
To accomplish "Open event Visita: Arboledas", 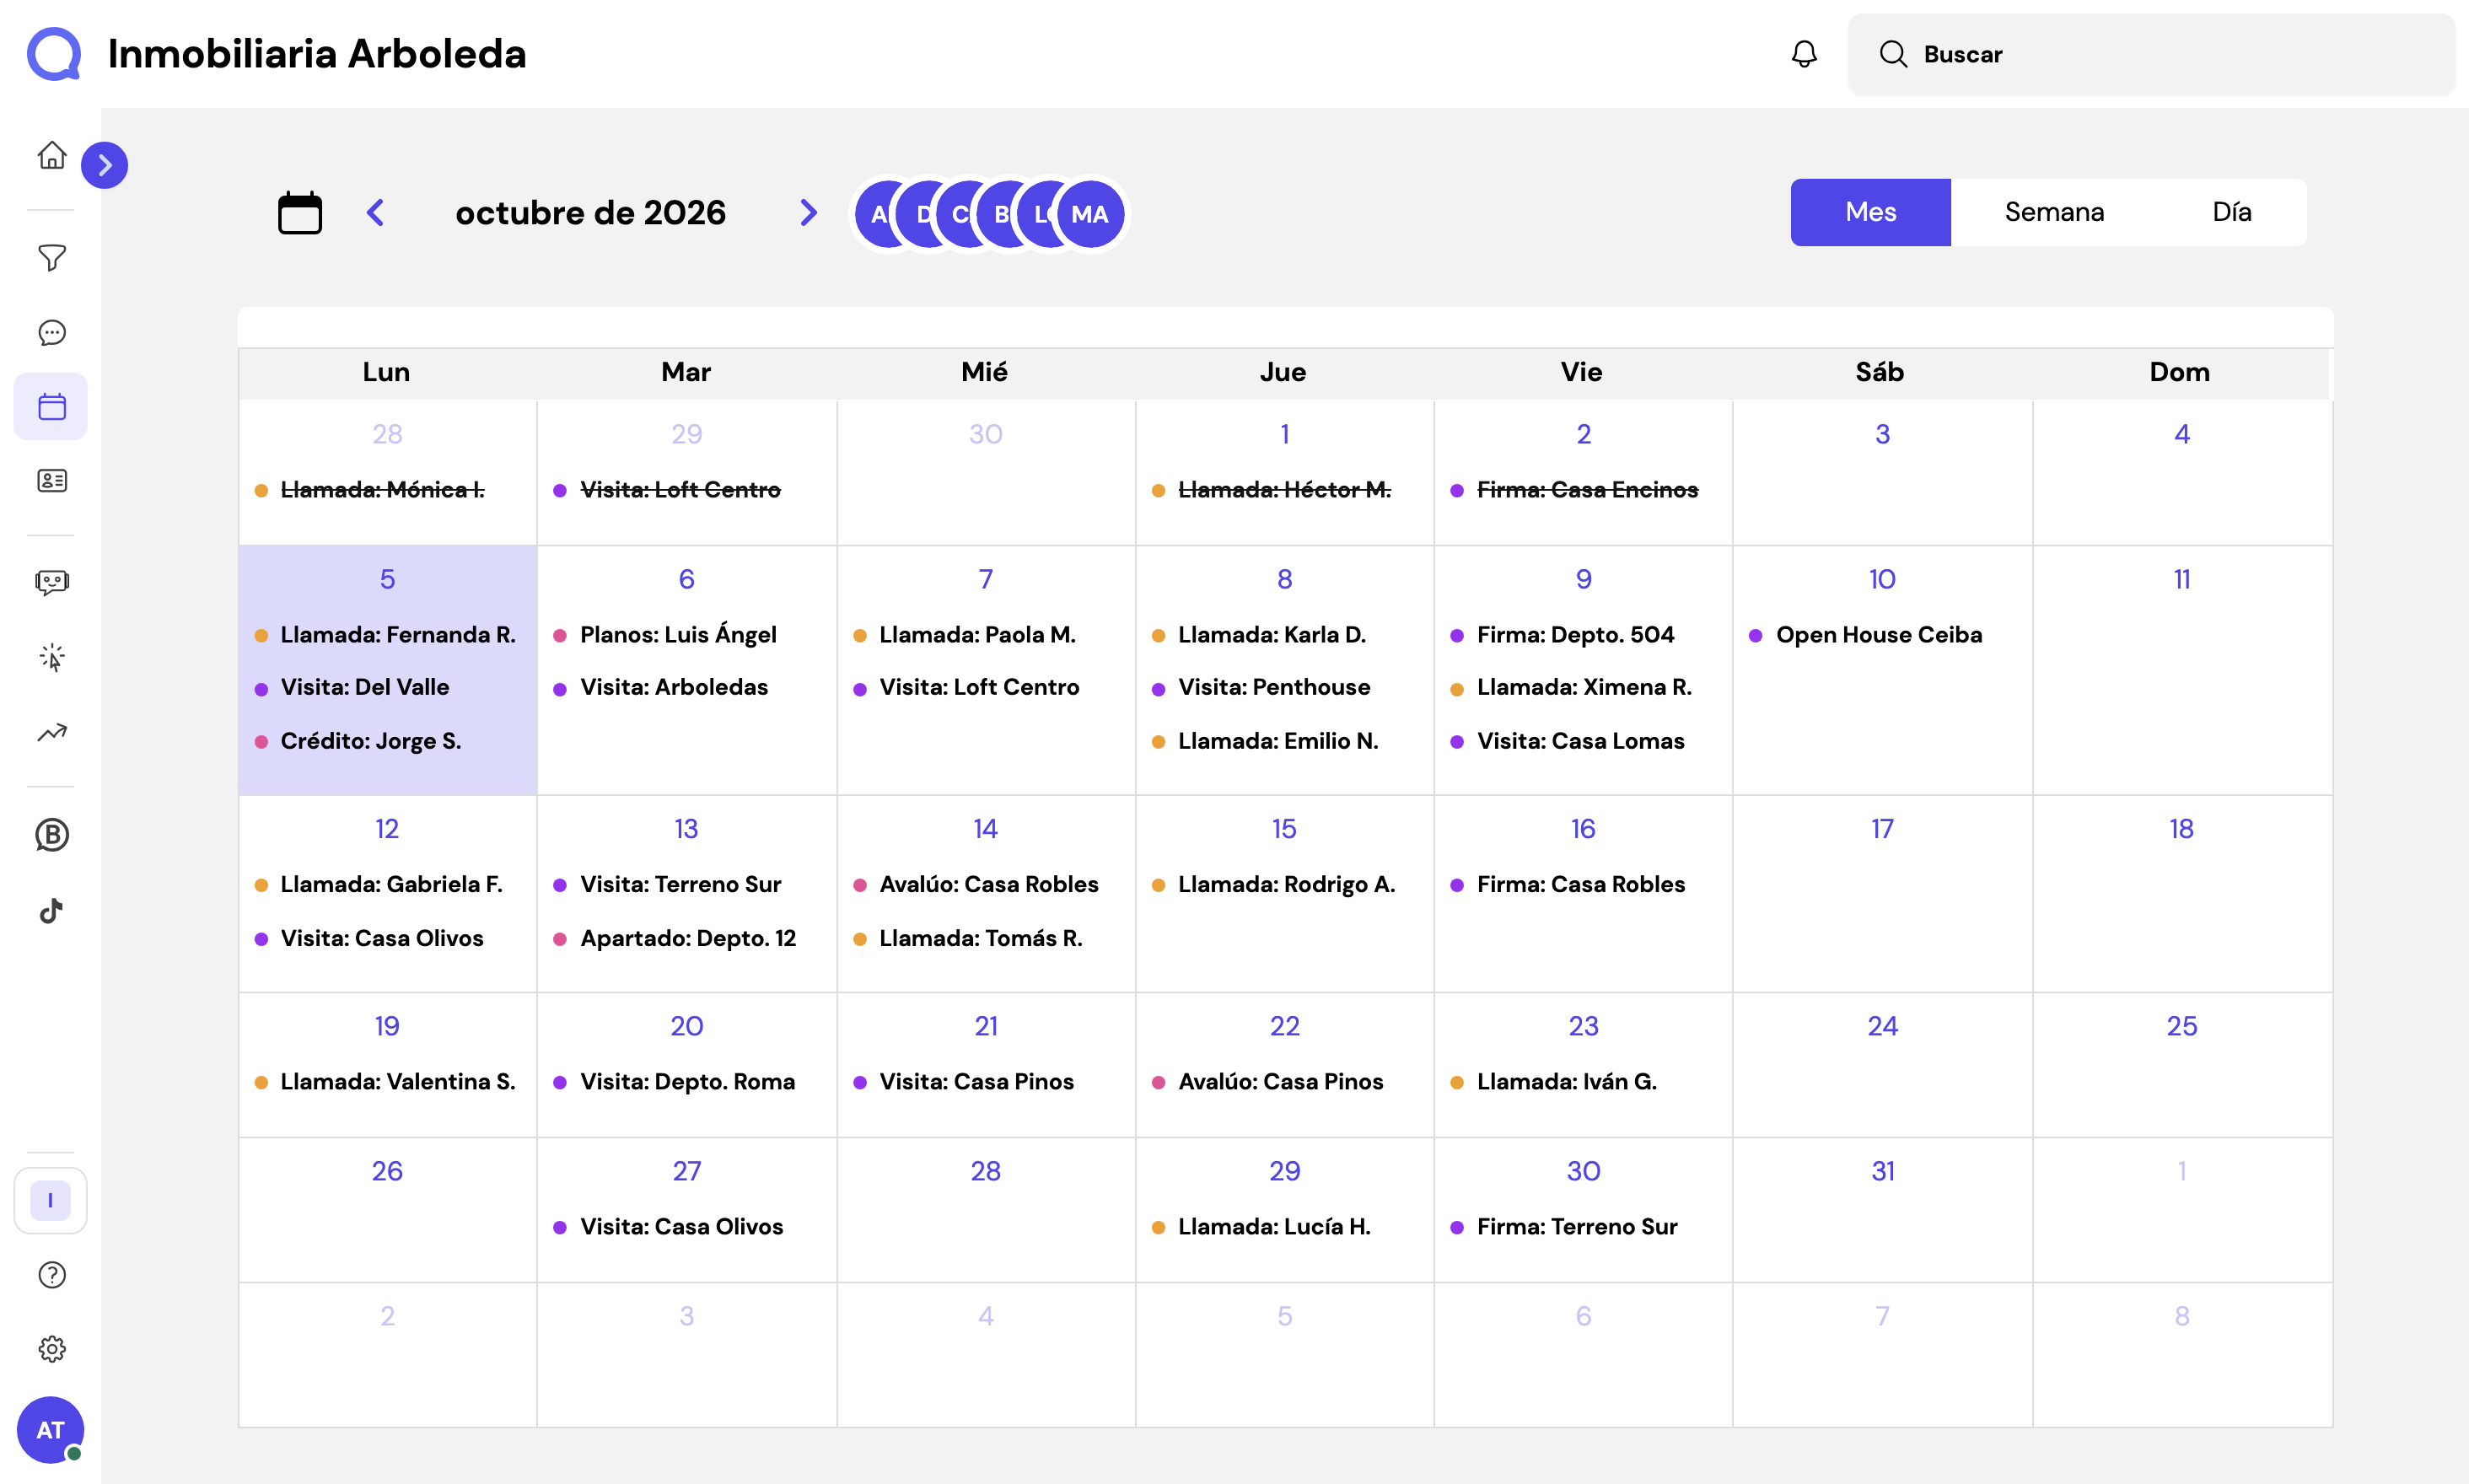I will coord(662,688).
